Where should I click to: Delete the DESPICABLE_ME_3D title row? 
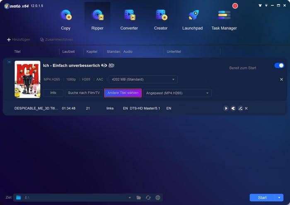[246, 109]
